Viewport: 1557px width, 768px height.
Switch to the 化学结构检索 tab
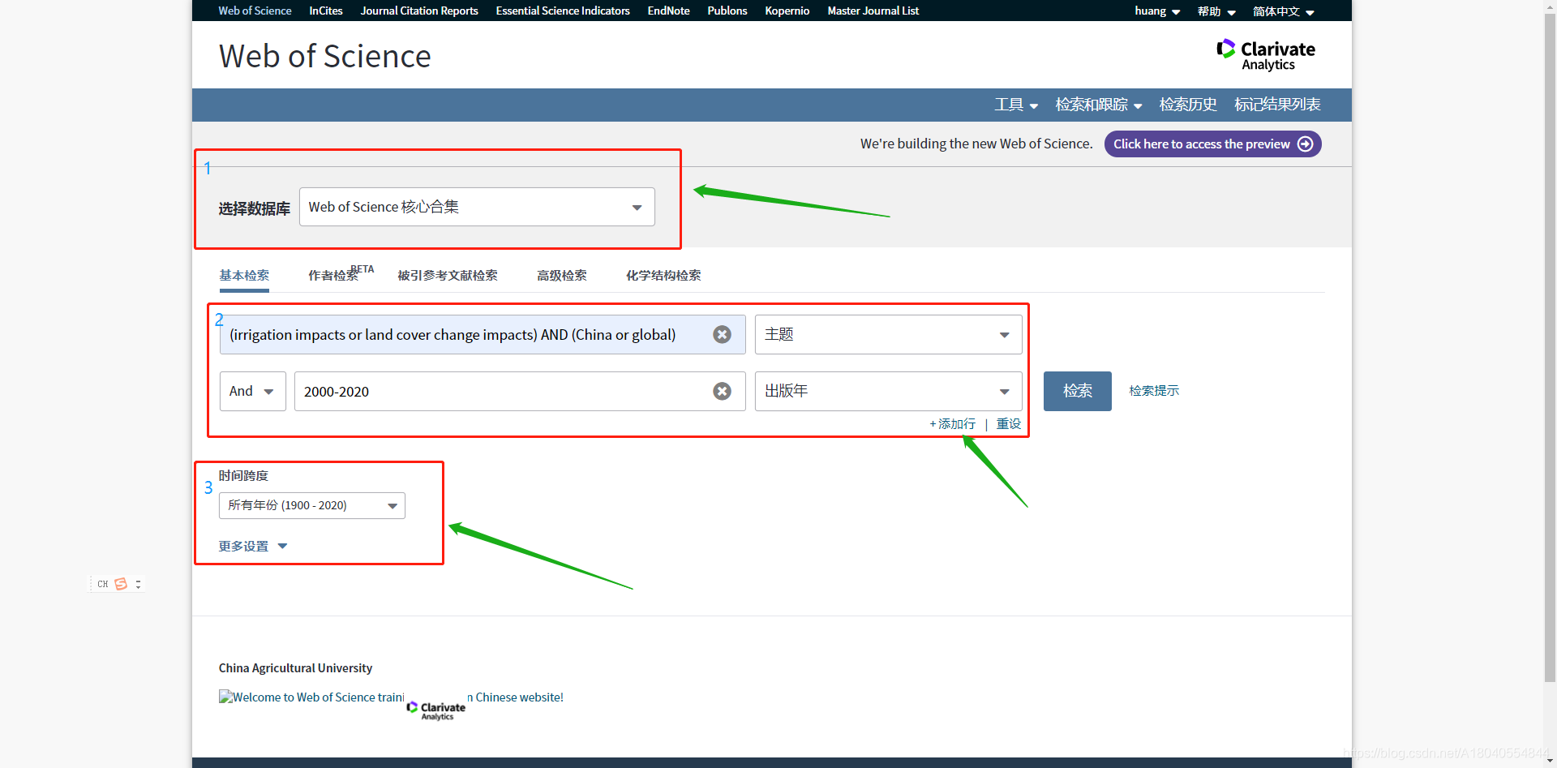point(663,276)
